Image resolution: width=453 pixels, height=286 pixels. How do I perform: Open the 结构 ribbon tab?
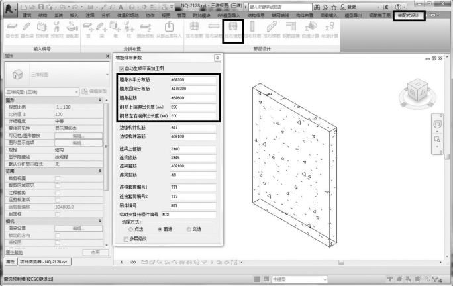(x=42, y=15)
